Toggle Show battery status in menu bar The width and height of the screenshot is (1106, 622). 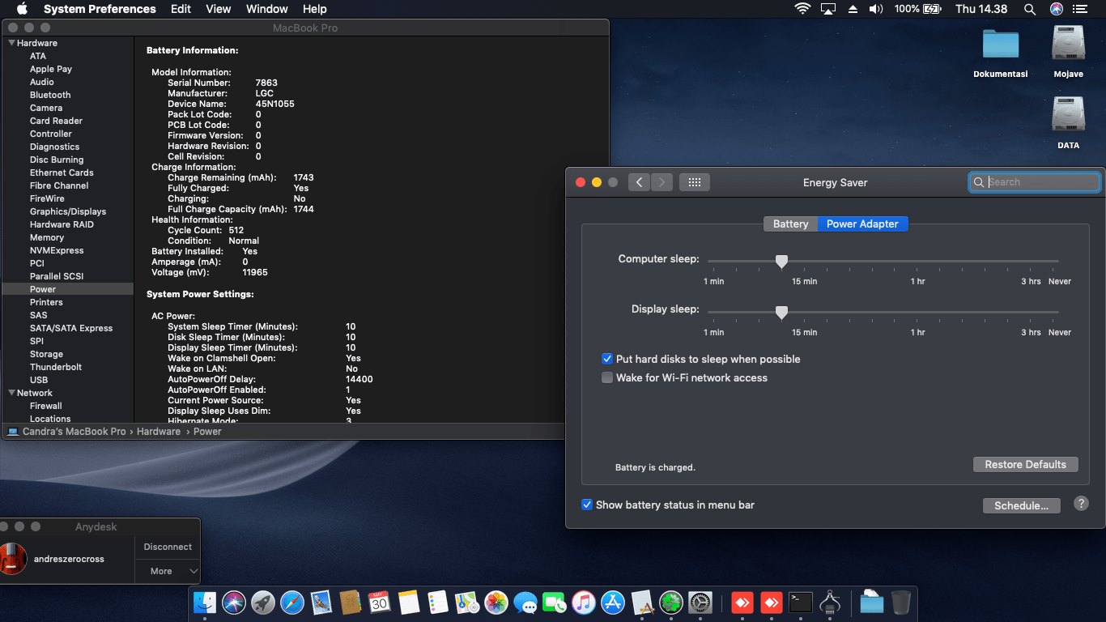(587, 505)
